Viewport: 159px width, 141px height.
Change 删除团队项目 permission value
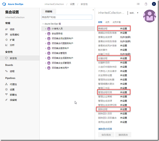[123, 114]
